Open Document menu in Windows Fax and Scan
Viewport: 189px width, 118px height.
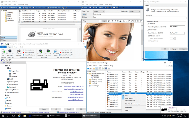(21, 5)
